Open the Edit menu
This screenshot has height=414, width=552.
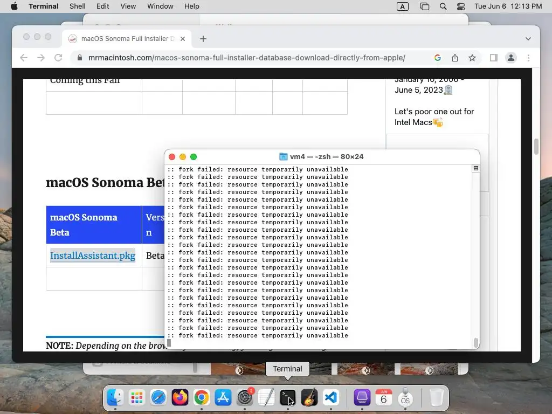(103, 6)
